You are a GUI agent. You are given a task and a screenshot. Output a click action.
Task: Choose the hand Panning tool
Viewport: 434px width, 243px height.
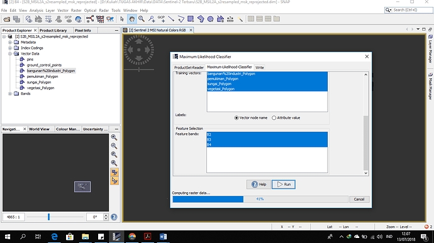tap(131, 19)
